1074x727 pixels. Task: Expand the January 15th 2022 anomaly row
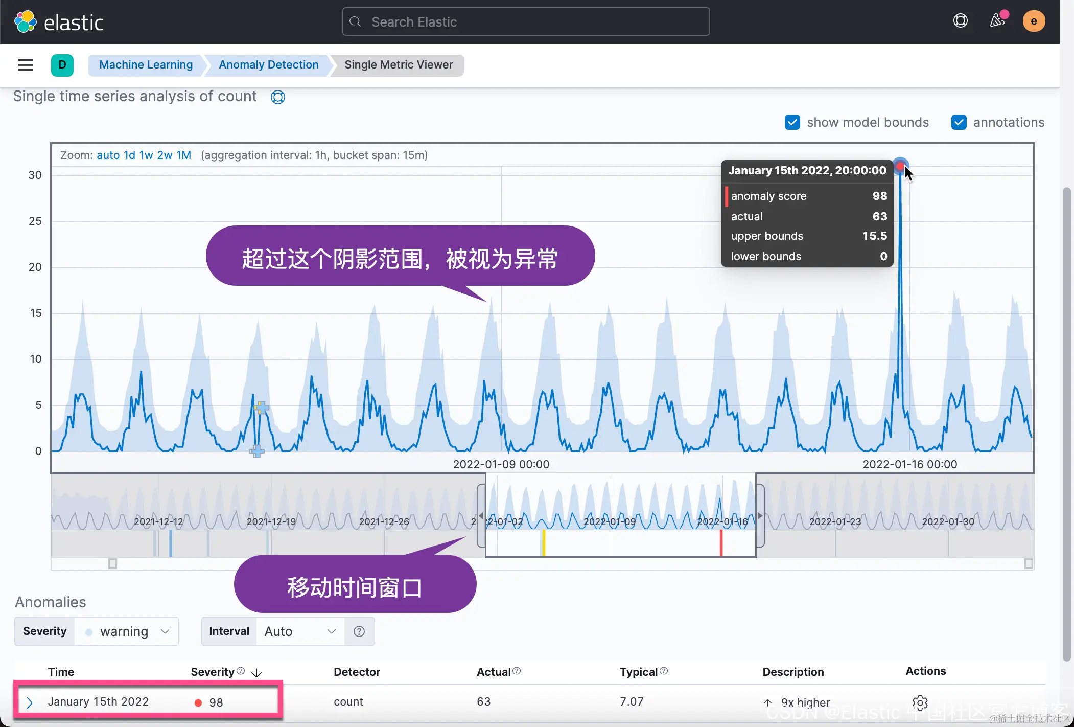(x=30, y=702)
